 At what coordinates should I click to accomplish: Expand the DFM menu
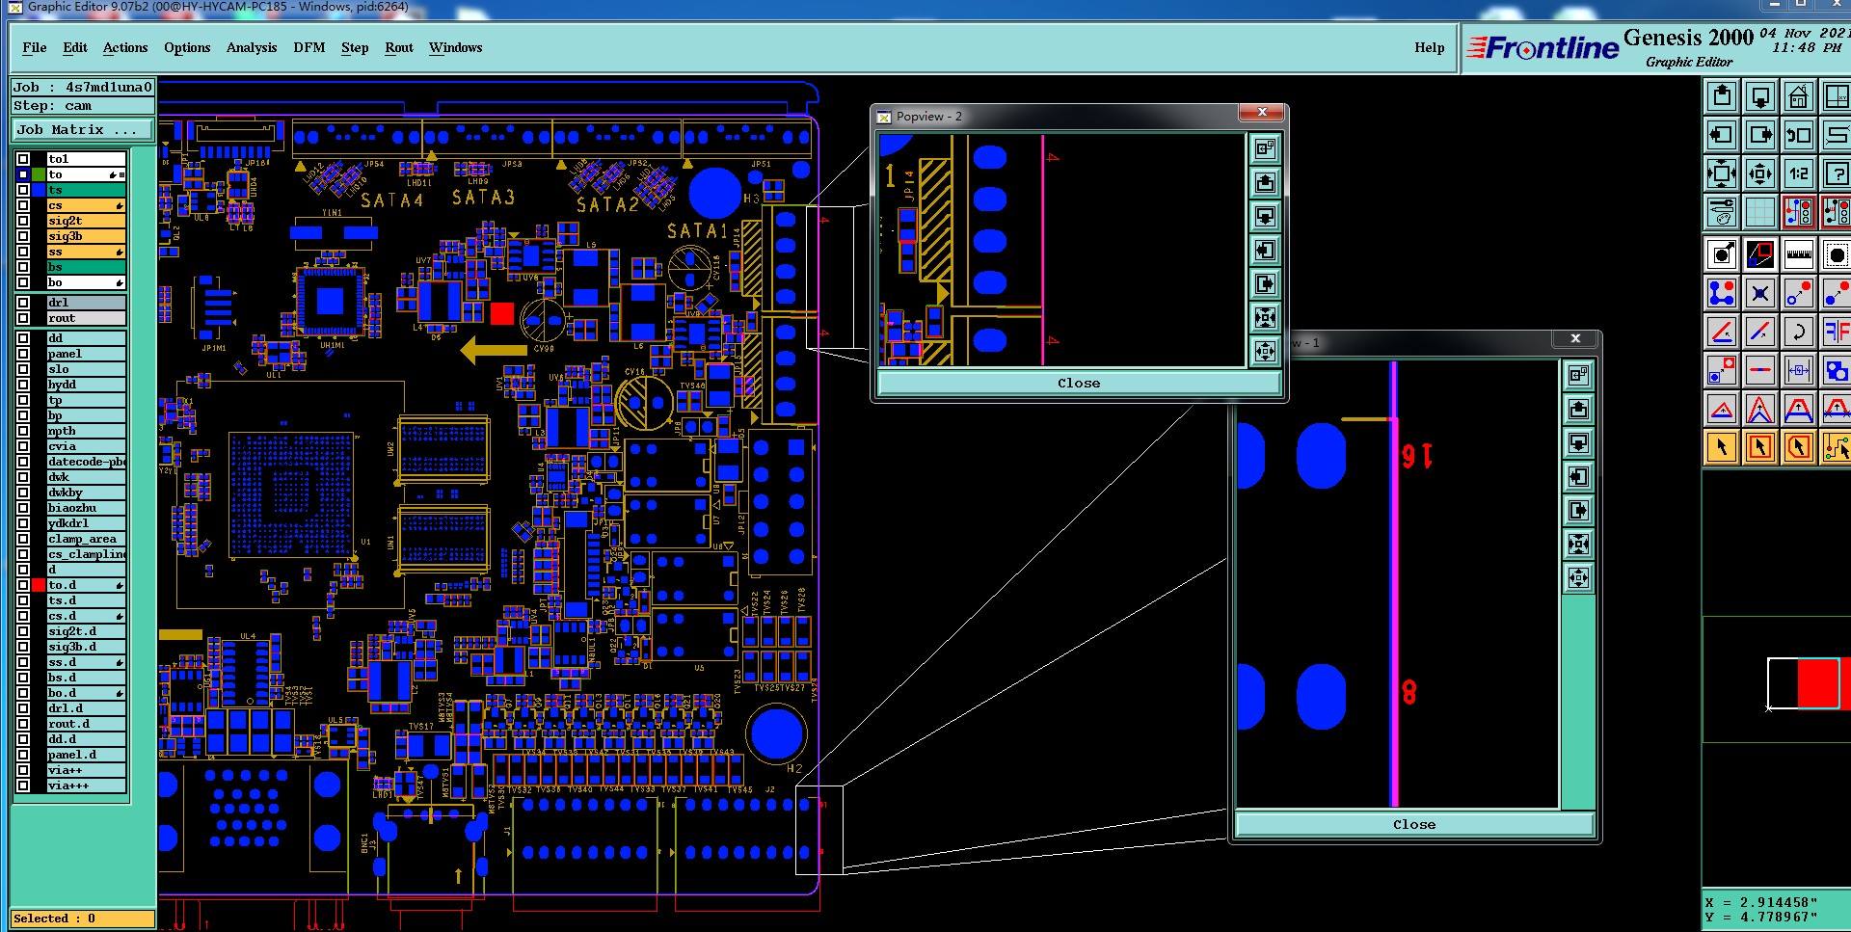pyautogui.click(x=308, y=47)
